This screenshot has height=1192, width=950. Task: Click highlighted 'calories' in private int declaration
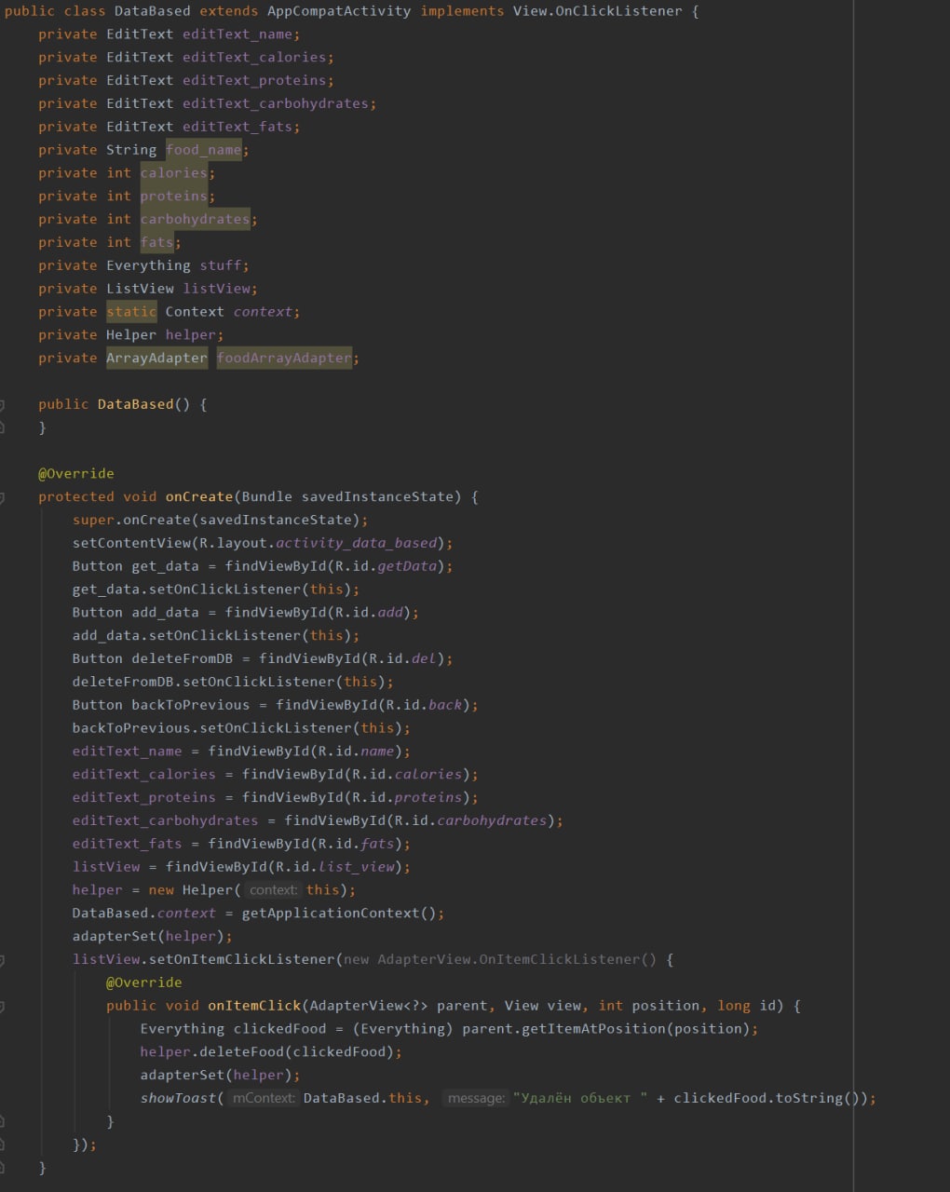(174, 173)
